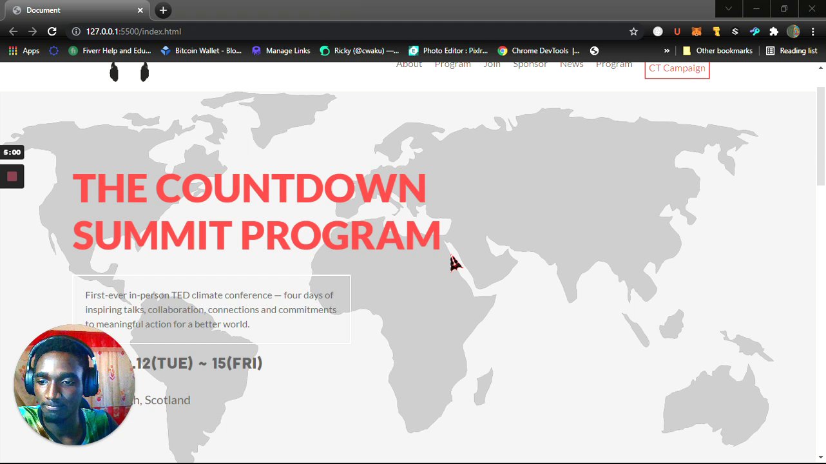Open the Other bookmarks folder

pyautogui.click(x=717, y=51)
